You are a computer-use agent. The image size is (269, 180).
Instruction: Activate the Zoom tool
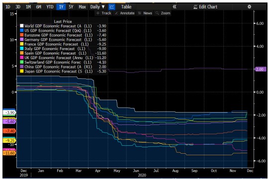[x=163, y=13]
